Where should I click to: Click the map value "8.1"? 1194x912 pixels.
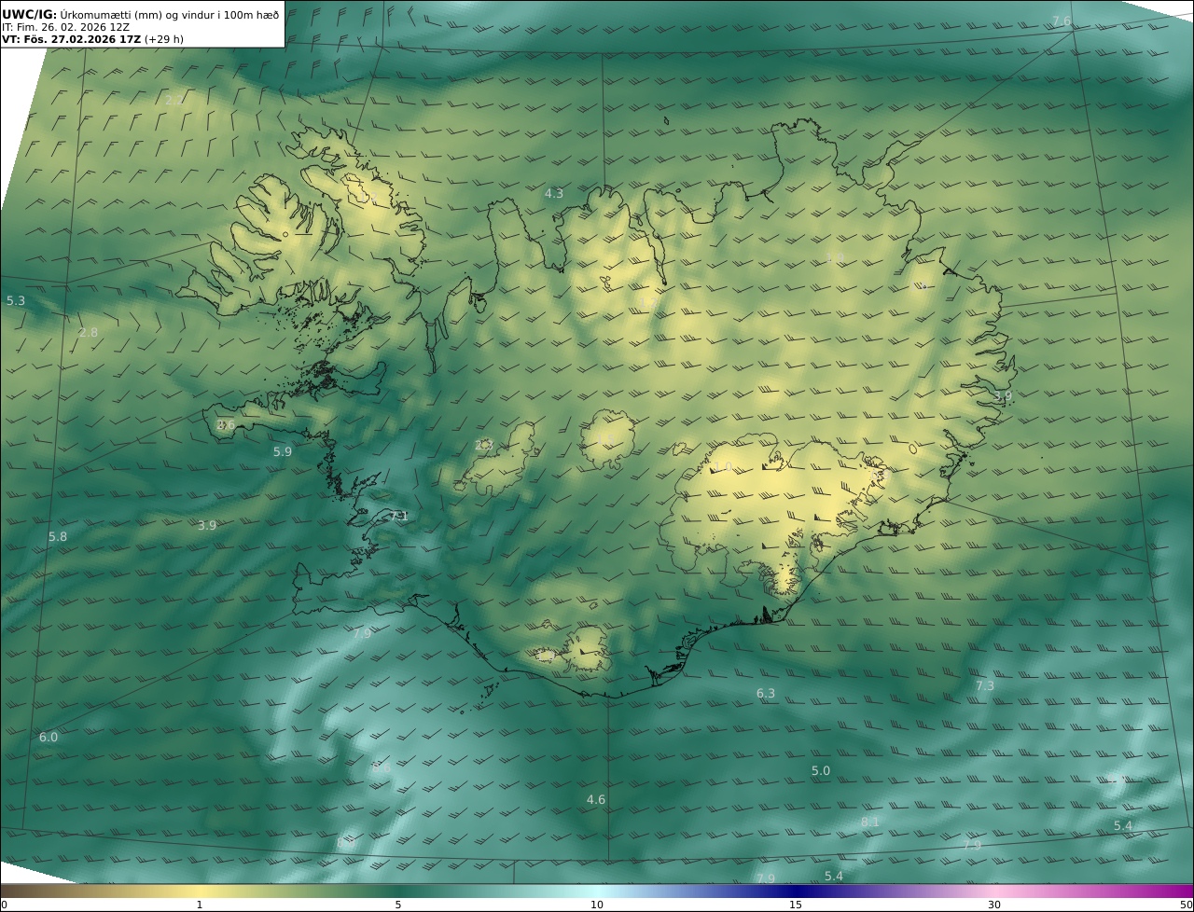point(870,822)
